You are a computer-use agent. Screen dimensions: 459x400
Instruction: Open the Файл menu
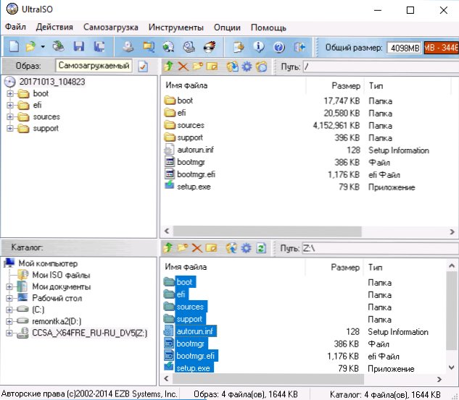[x=15, y=27]
